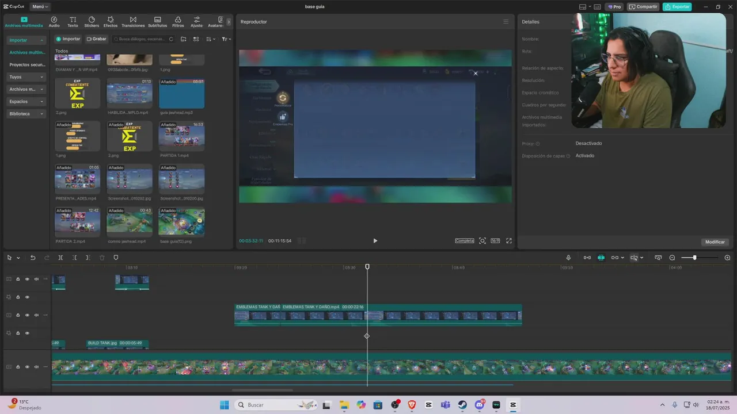Switch to the Audio tab
The height and width of the screenshot is (414, 737).
54,22
